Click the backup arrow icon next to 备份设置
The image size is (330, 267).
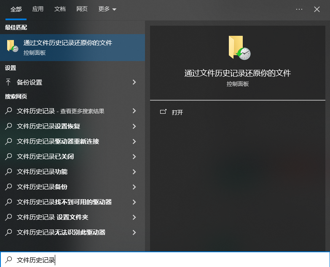click(8, 82)
